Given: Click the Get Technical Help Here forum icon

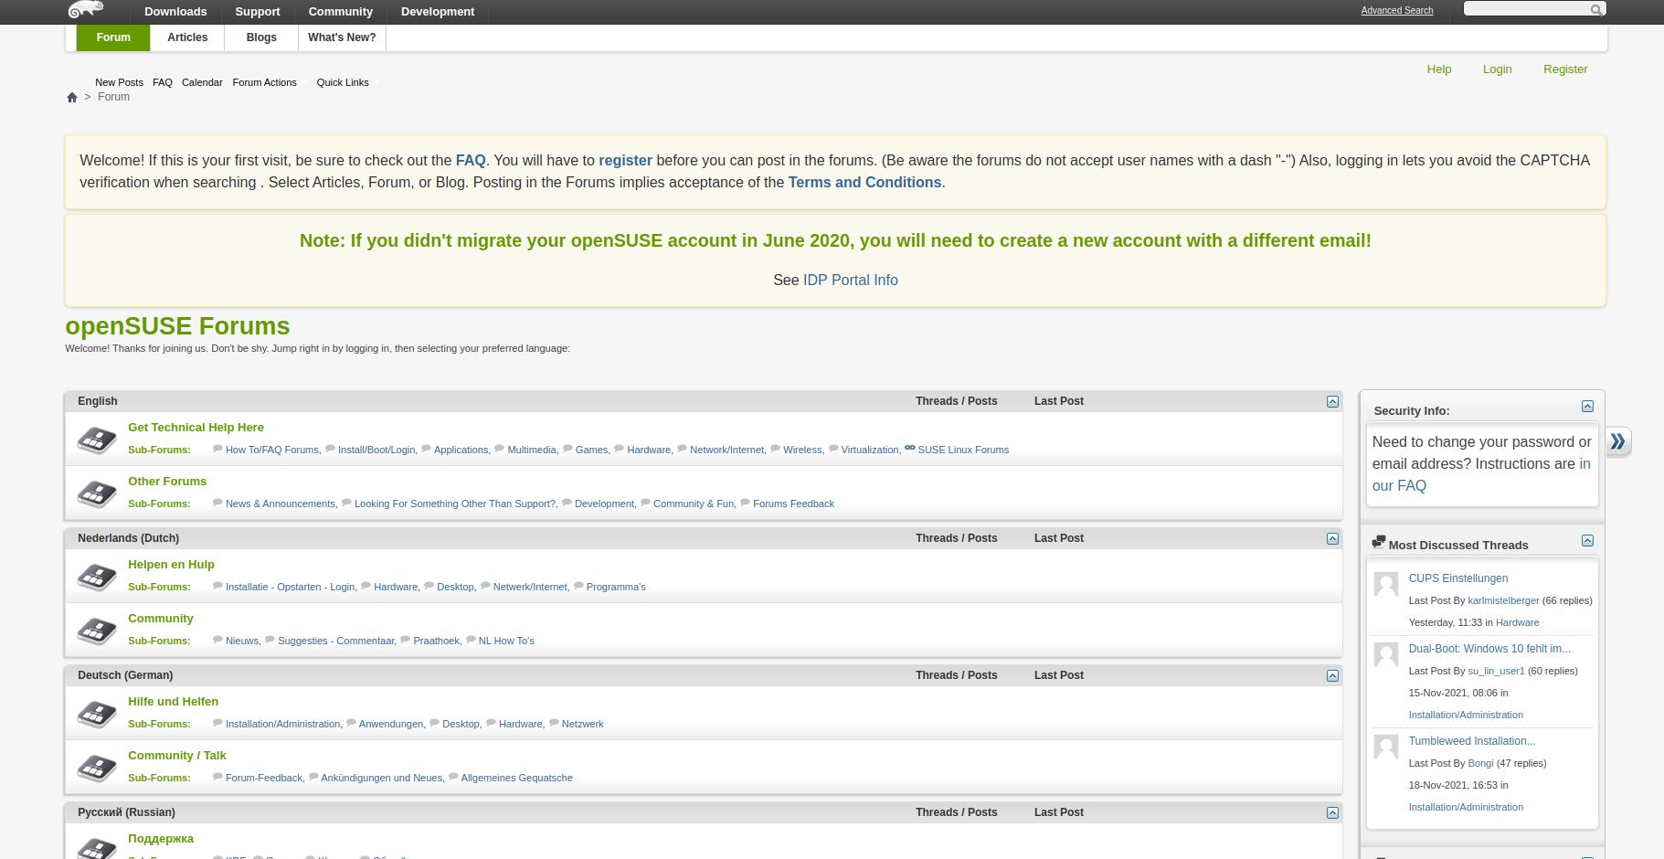Looking at the screenshot, I should point(96,439).
